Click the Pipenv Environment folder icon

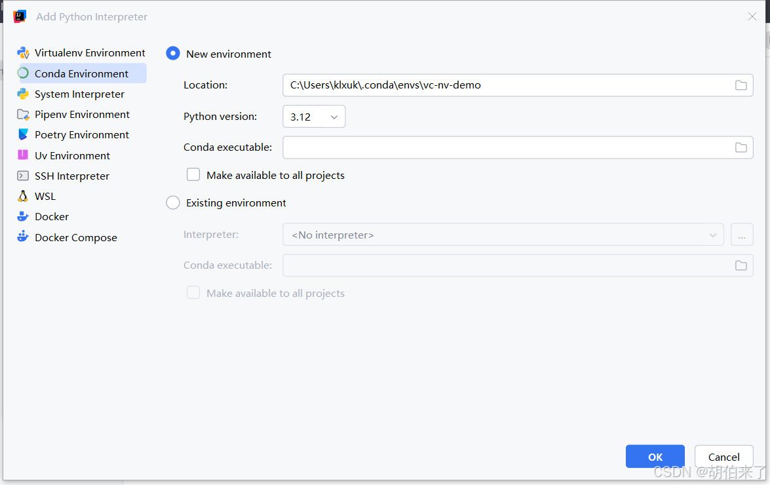click(x=23, y=115)
